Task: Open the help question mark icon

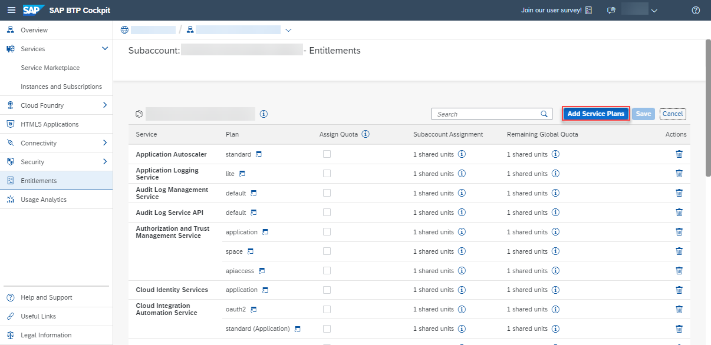Action: 696,10
